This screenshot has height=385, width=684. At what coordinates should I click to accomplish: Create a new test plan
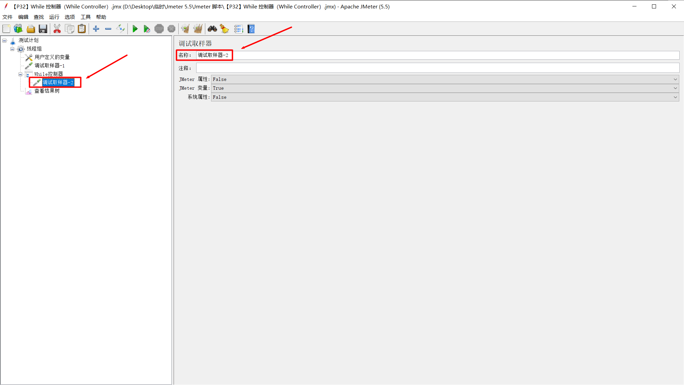pyautogui.click(x=6, y=29)
